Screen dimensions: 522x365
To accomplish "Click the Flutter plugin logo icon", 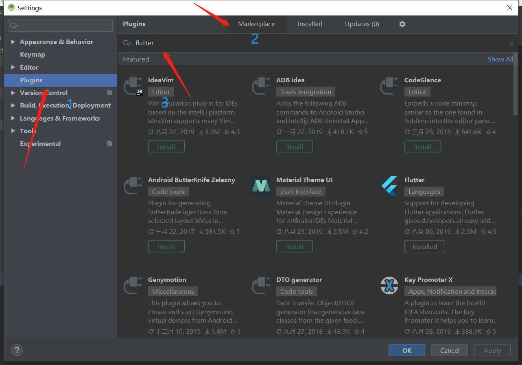I will [x=389, y=186].
